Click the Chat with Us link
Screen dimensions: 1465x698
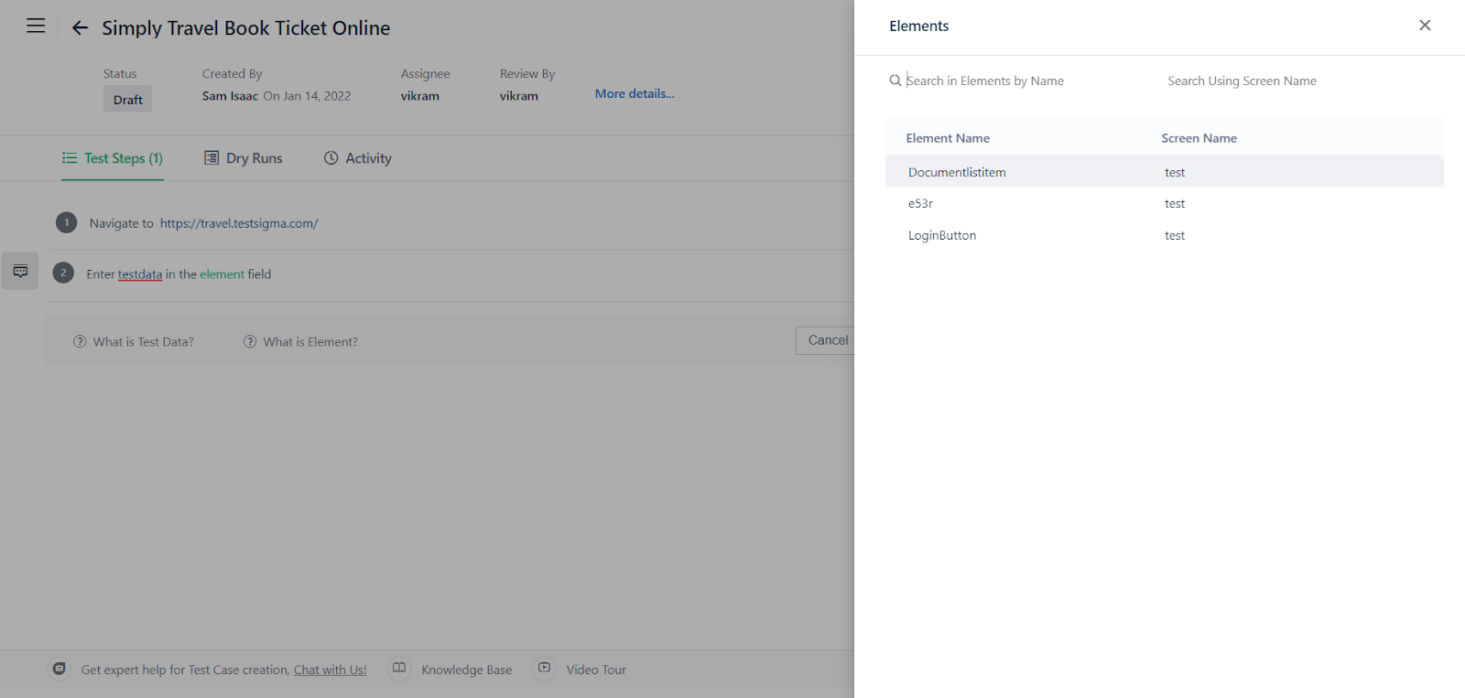(x=330, y=670)
